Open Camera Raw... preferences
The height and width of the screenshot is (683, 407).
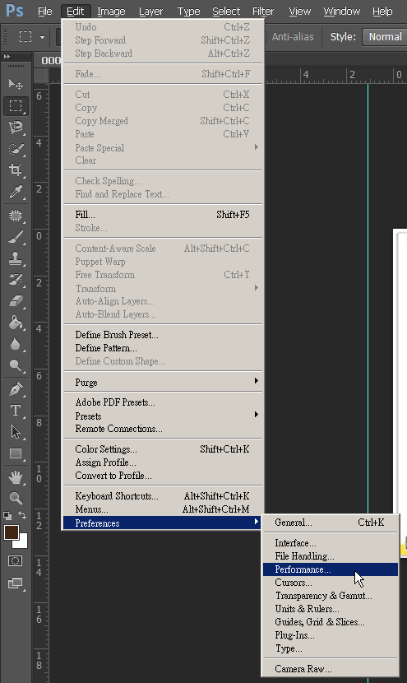(331, 669)
